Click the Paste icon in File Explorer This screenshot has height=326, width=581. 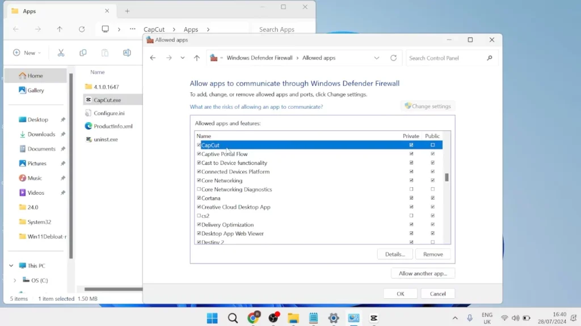(x=105, y=53)
